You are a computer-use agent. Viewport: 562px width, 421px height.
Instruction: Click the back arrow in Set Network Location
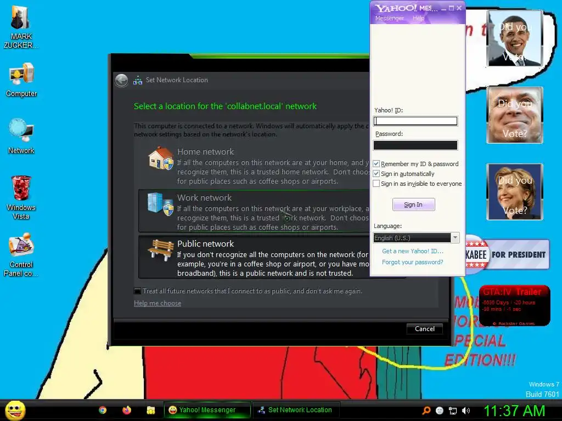pos(121,80)
